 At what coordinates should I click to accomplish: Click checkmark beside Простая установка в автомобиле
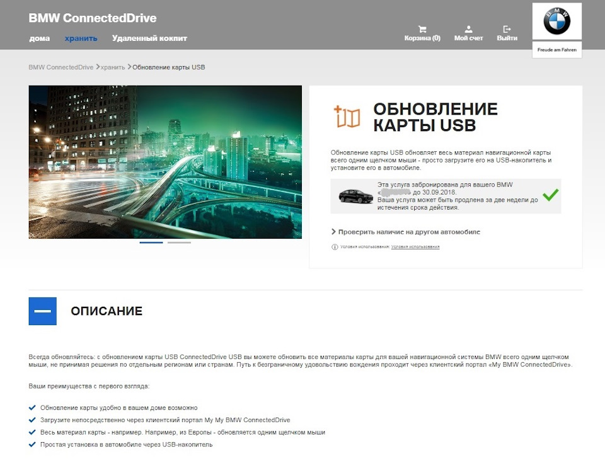(32, 444)
